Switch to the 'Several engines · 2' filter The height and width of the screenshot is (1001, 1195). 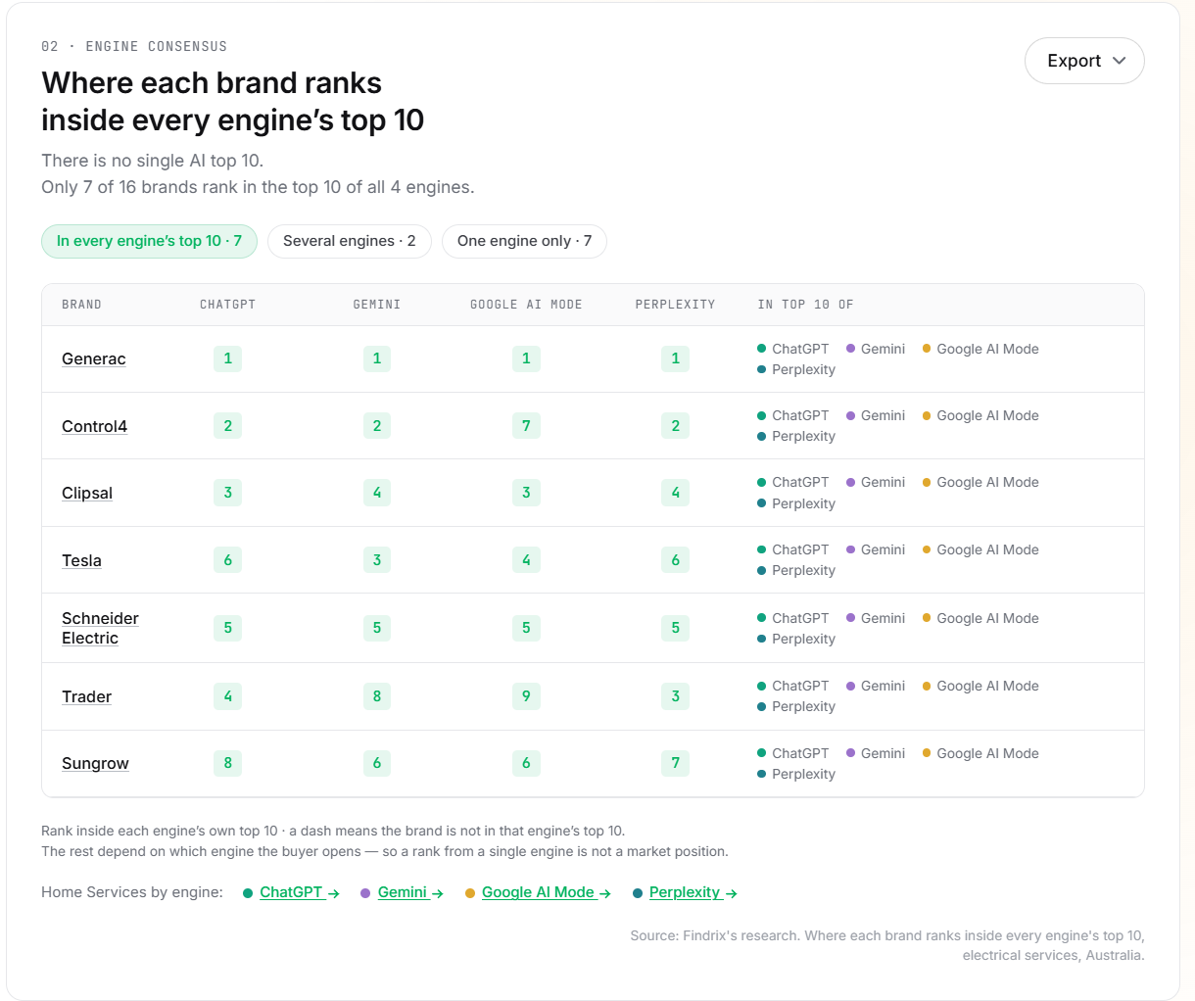pos(350,241)
